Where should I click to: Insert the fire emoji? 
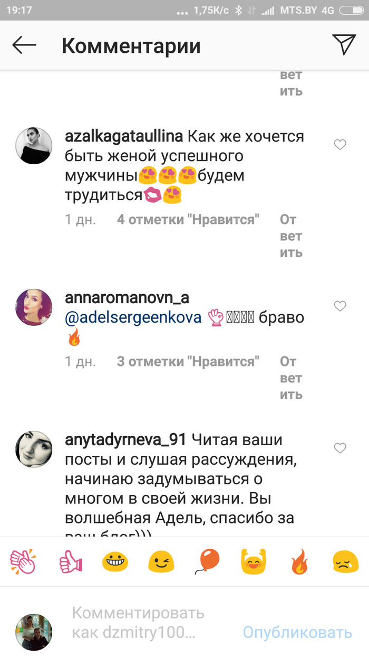[299, 561]
